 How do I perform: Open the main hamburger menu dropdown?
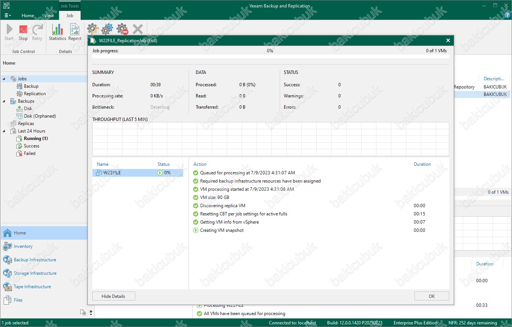click(7, 16)
